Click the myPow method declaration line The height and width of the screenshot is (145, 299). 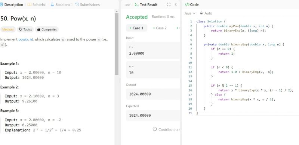(238, 26)
